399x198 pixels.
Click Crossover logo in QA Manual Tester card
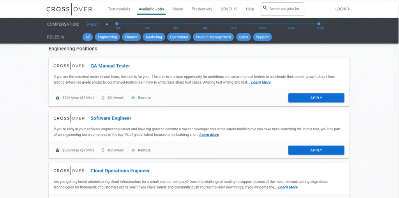[69, 66]
